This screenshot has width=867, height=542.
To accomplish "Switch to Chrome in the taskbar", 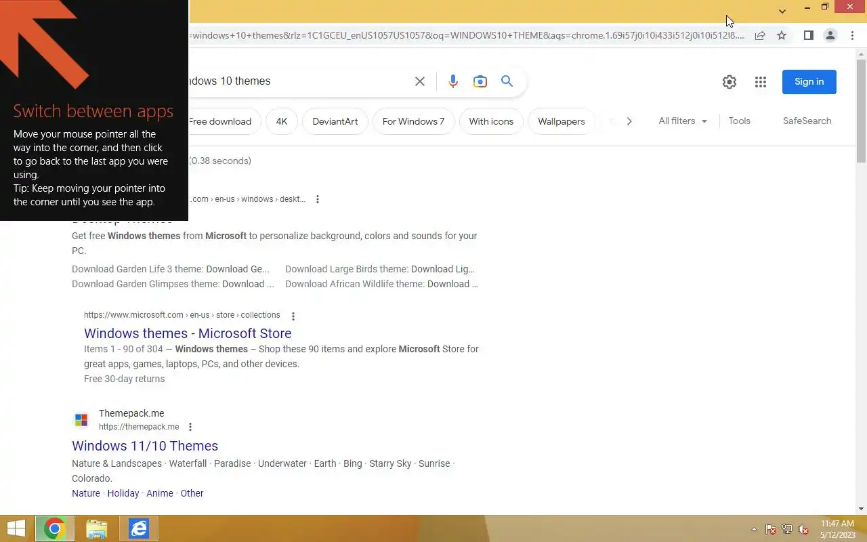I will point(55,528).
